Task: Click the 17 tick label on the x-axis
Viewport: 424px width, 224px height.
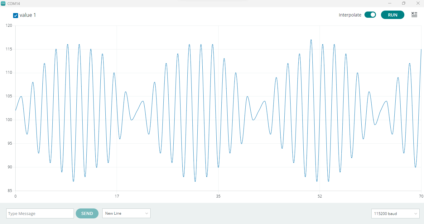Action: pyautogui.click(x=117, y=196)
